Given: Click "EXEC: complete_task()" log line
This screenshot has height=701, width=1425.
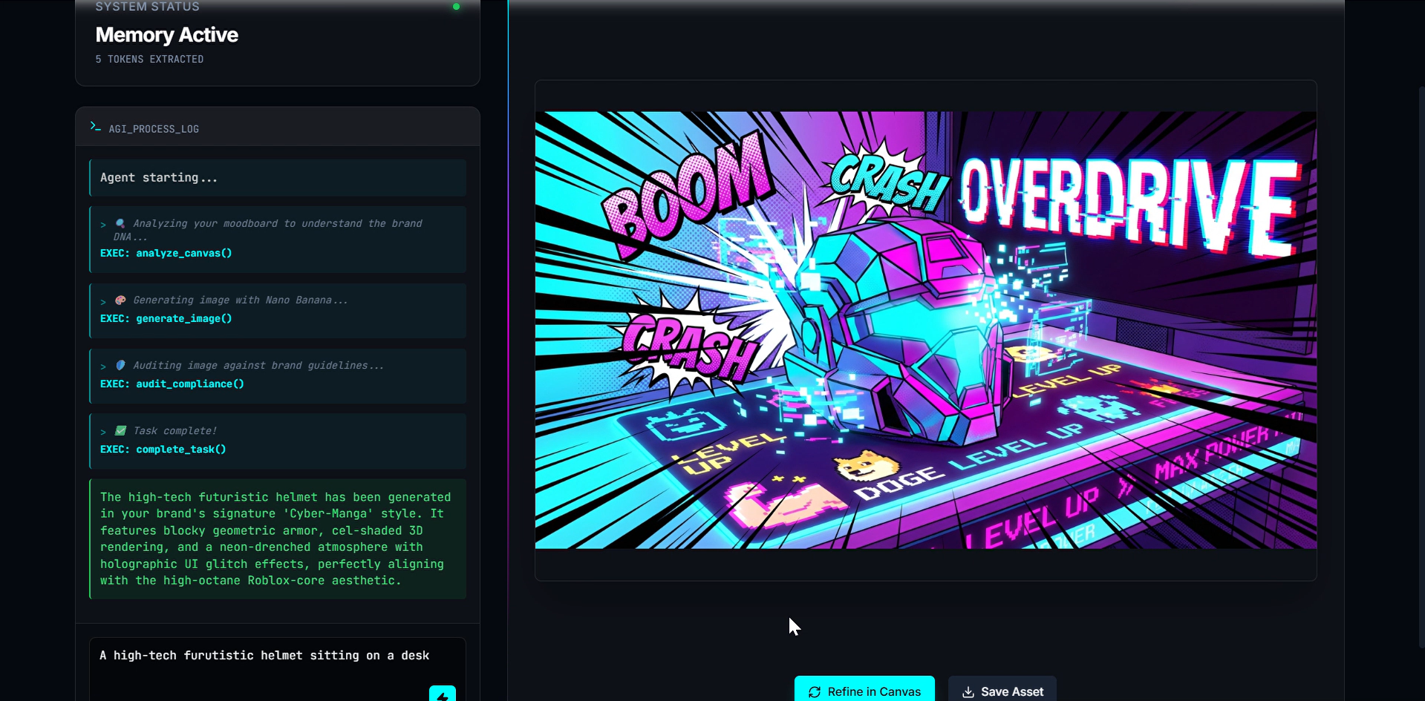Looking at the screenshot, I should (163, 449).
